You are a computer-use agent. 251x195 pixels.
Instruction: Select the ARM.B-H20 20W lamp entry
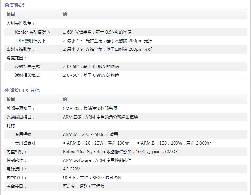(x=96, y=143)
